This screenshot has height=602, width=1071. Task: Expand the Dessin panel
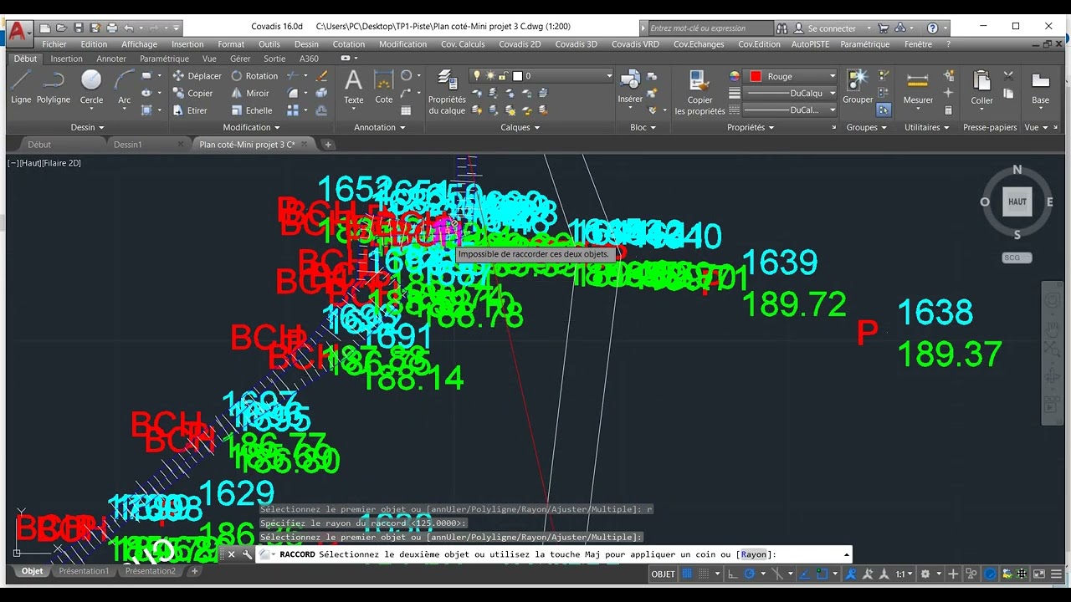87,127
